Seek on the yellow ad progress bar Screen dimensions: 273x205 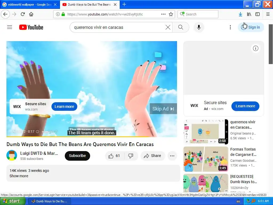(92, 136)
